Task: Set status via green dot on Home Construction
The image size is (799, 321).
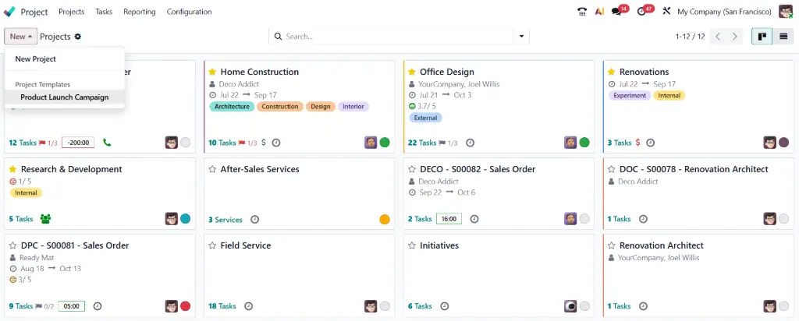Action: (x=385, y=143)
